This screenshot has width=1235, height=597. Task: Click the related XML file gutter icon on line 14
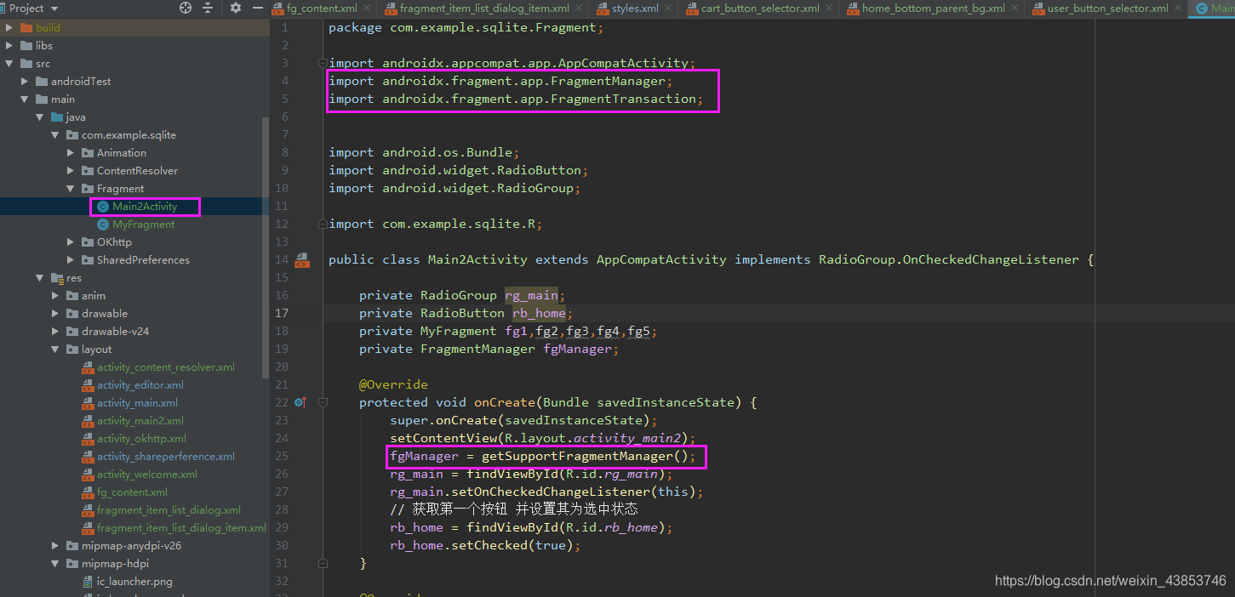[301, 260]
